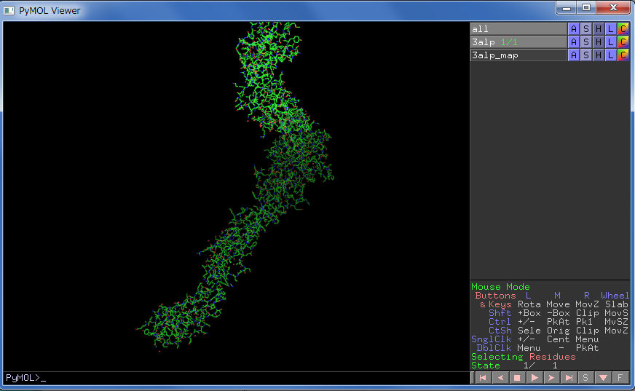Open the Hide menu for 3alp_map
This screenshot has height=391, width=635.
tap(599, 55)
